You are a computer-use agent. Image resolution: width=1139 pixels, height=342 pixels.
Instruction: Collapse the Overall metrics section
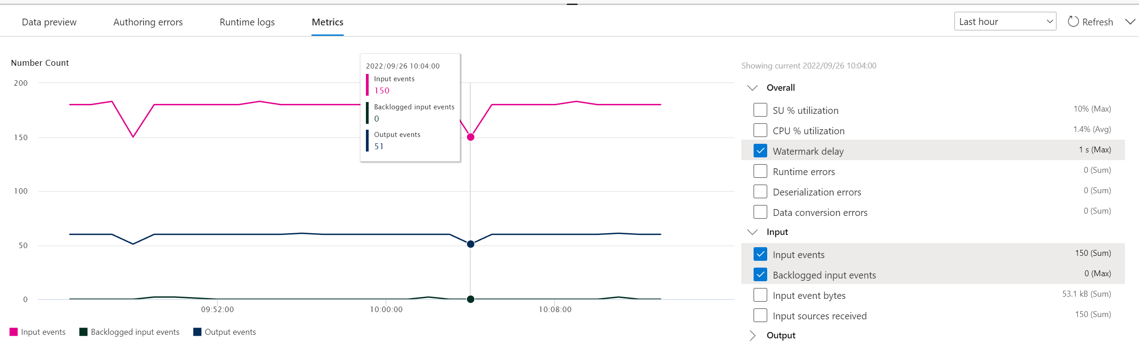(x=752, y=88)
